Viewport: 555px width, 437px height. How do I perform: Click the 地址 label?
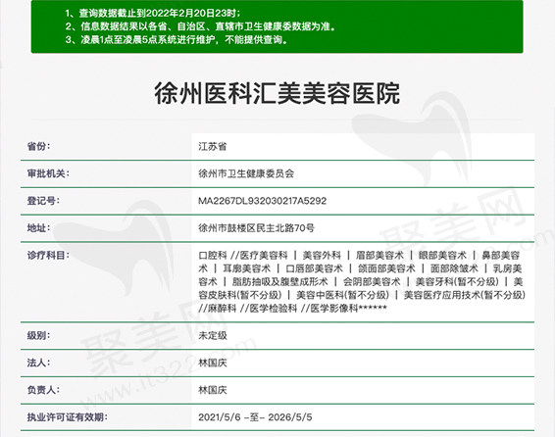[x=38, y=228]
